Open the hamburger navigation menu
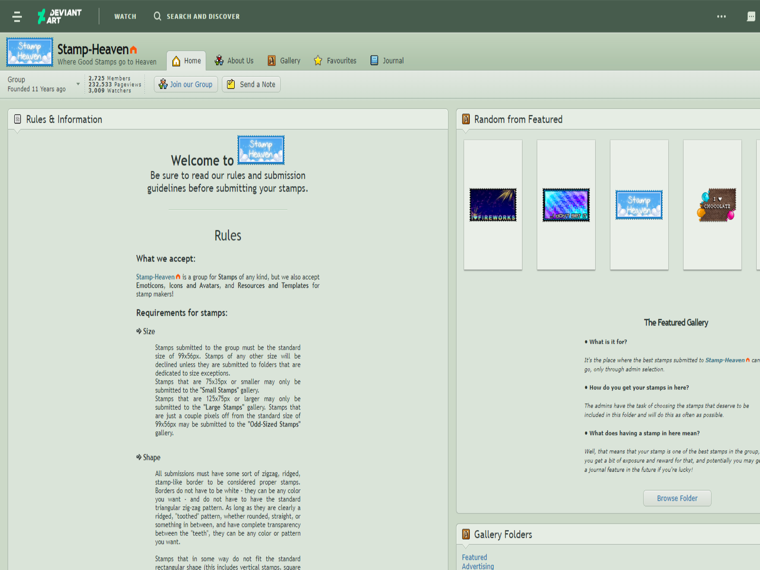 point(17,17)
